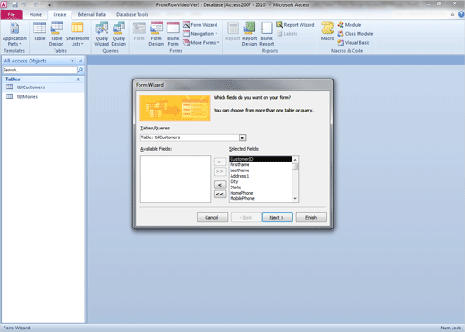Launch Form Design tool
The image size is (465, 332).
(156, 34)
